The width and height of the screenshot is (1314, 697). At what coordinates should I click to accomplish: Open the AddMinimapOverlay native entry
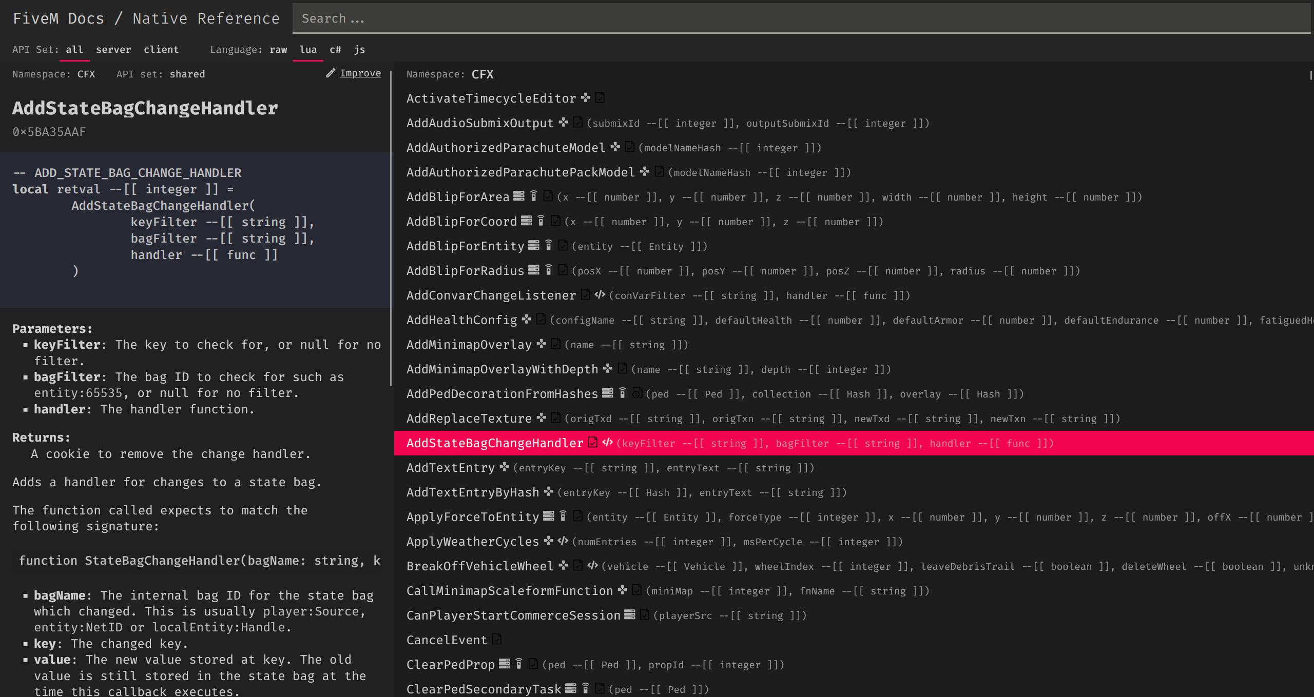(x=469, y=345)
